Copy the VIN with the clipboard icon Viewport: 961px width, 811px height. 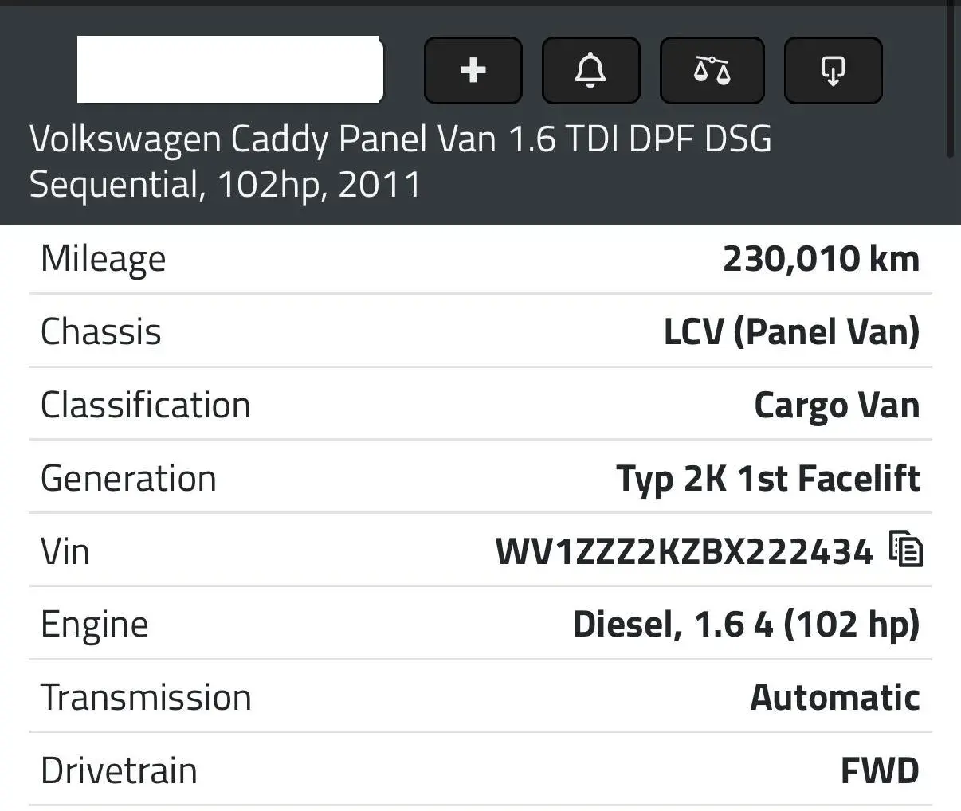click(906, 548)
